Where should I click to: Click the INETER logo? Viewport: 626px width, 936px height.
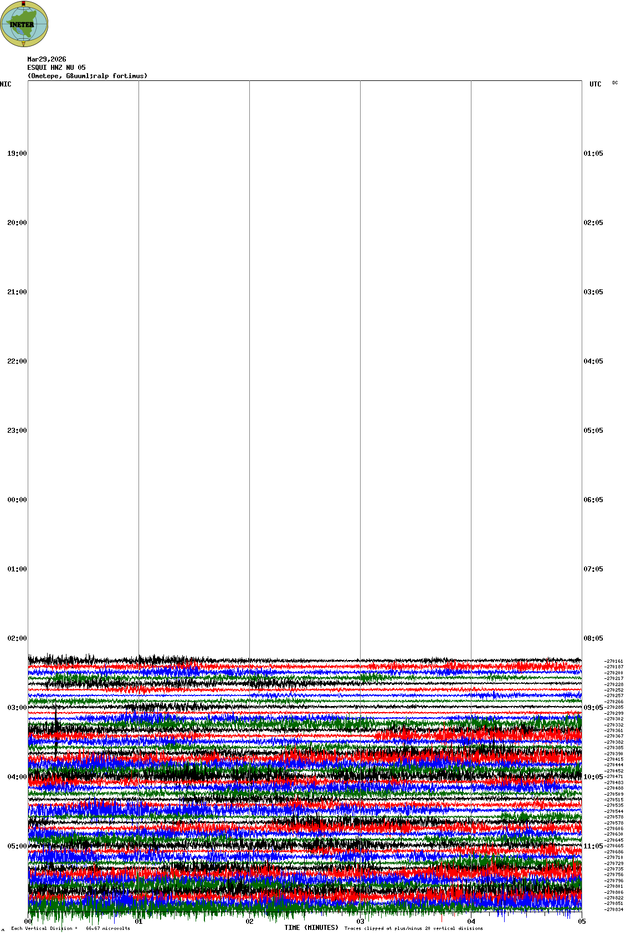point(24,24)
